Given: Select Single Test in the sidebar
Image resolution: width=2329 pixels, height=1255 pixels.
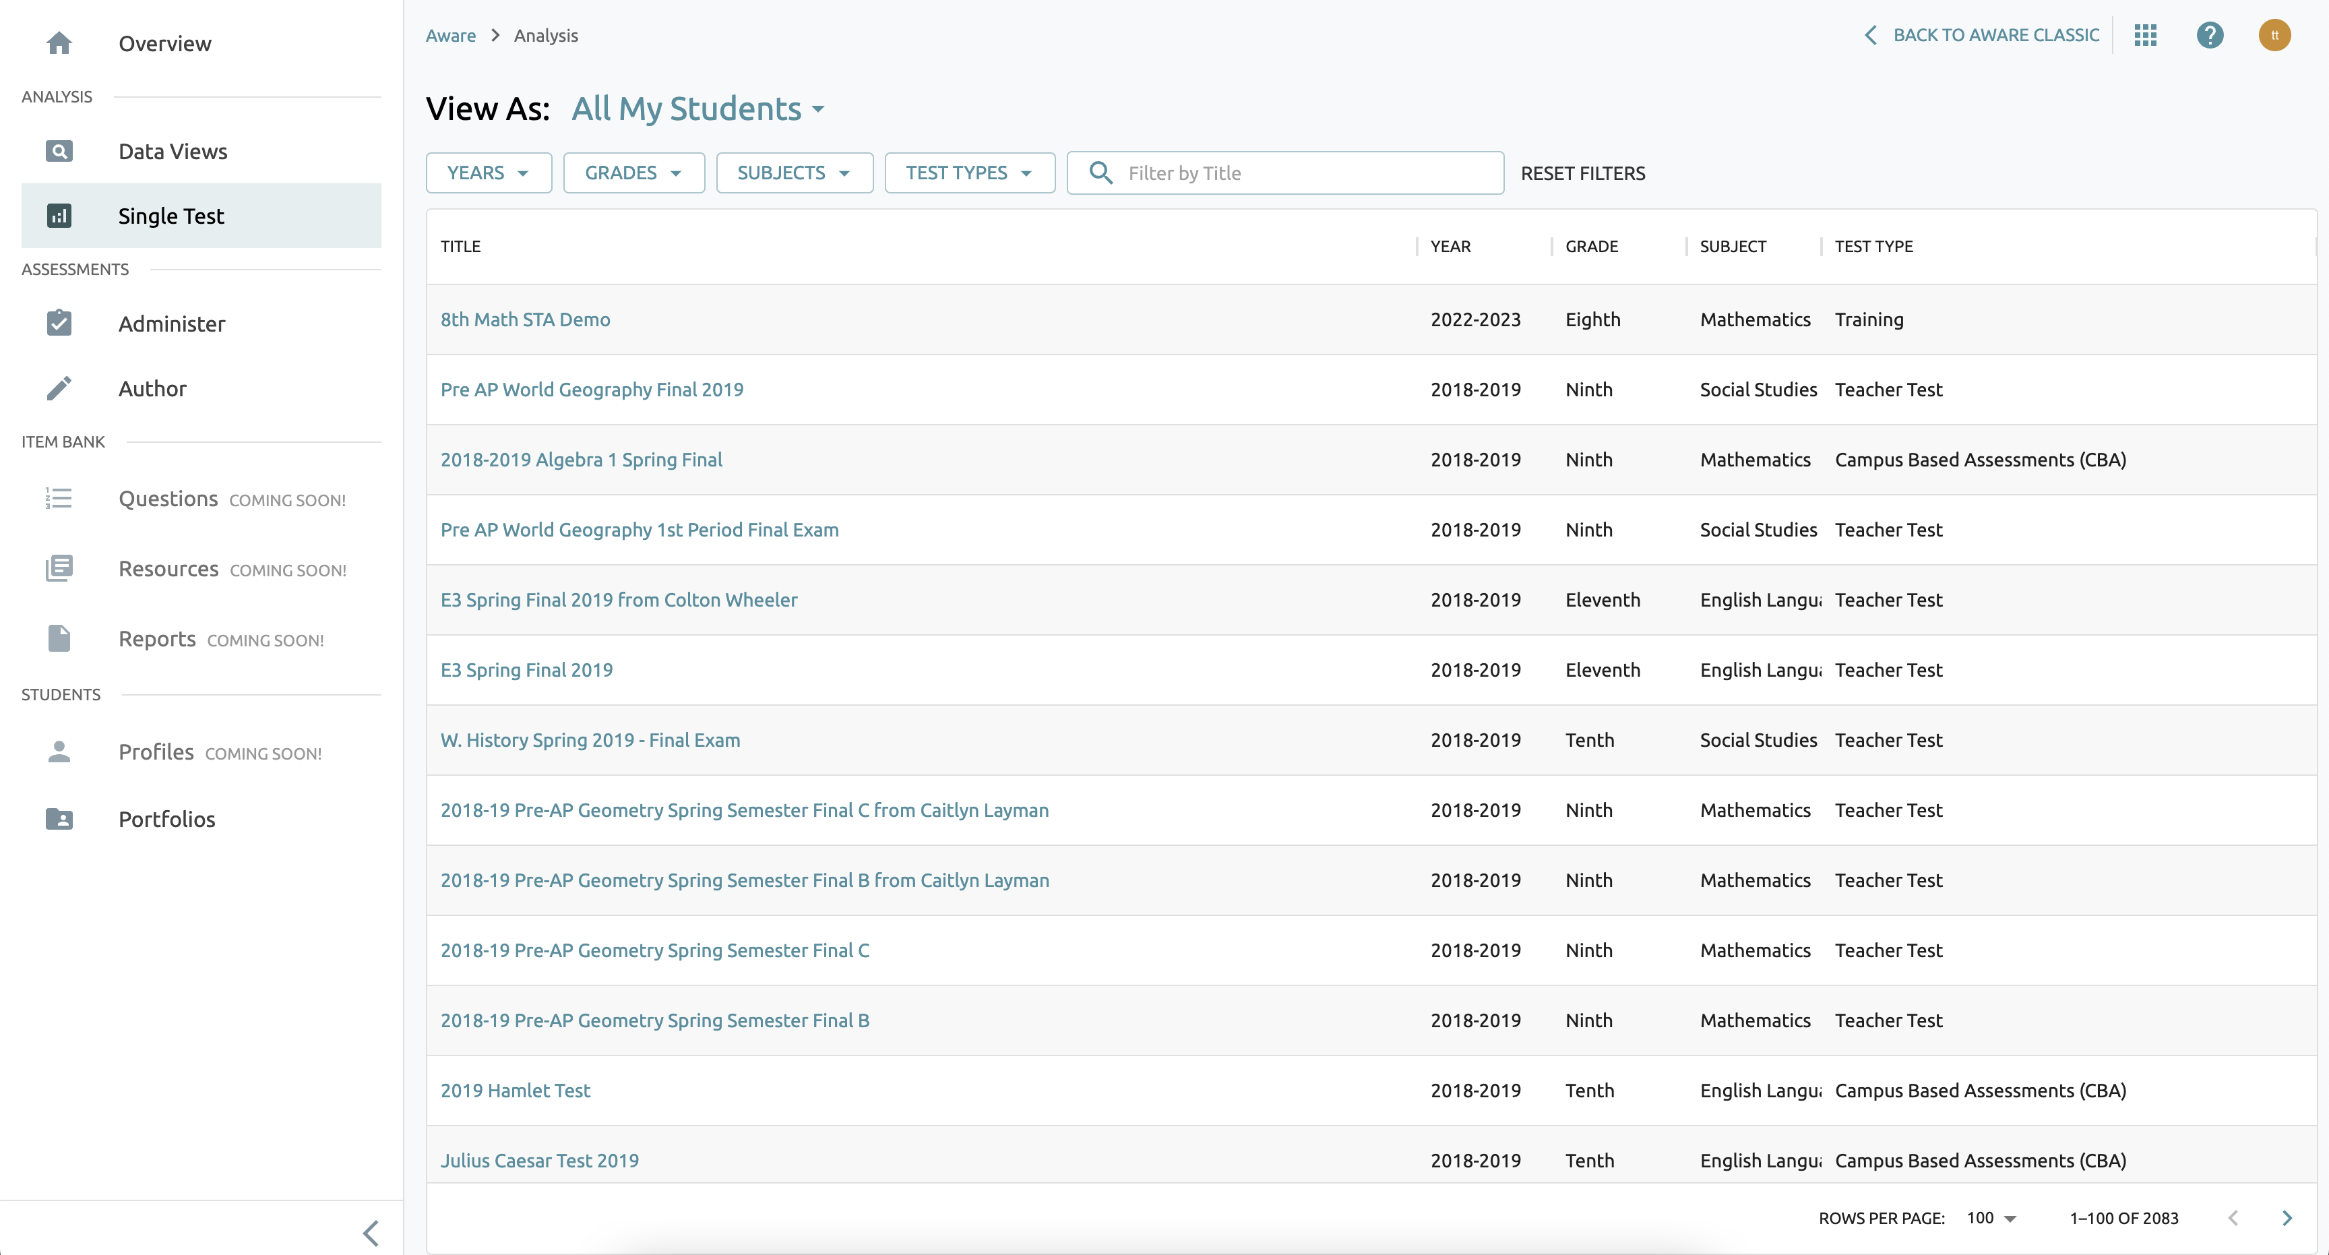Looking at the screenshot, I should (171, 216).
